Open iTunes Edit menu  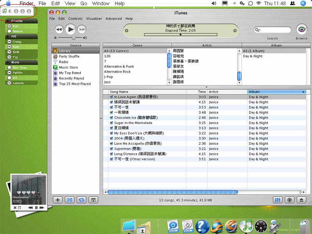pos(62,18)
